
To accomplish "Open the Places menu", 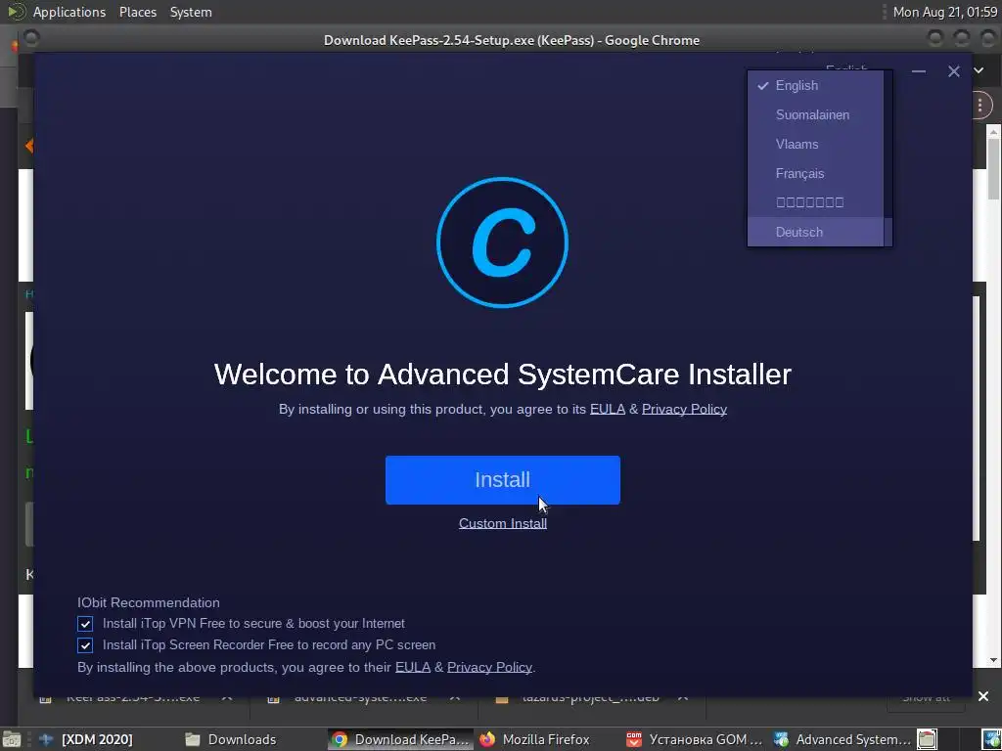I will [137, 12].
